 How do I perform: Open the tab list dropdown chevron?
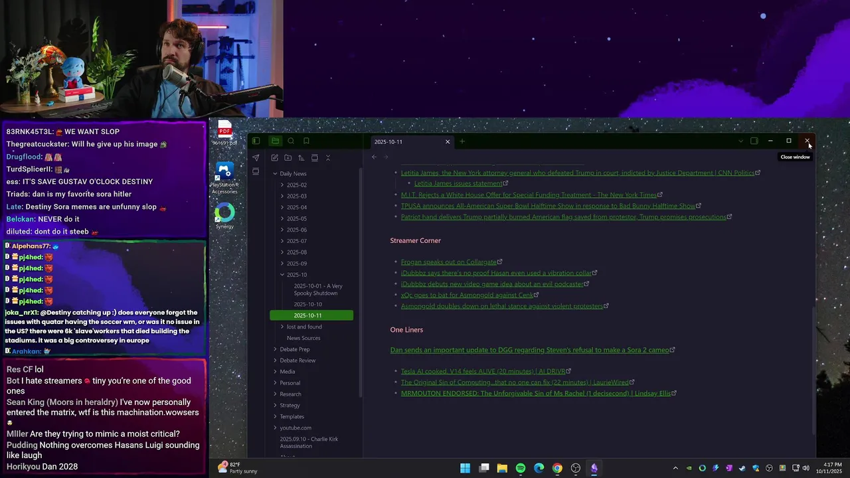tap(740, 141)
